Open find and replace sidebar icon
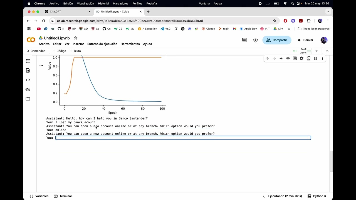The image size is (356, 200). (x=28, y=70)
